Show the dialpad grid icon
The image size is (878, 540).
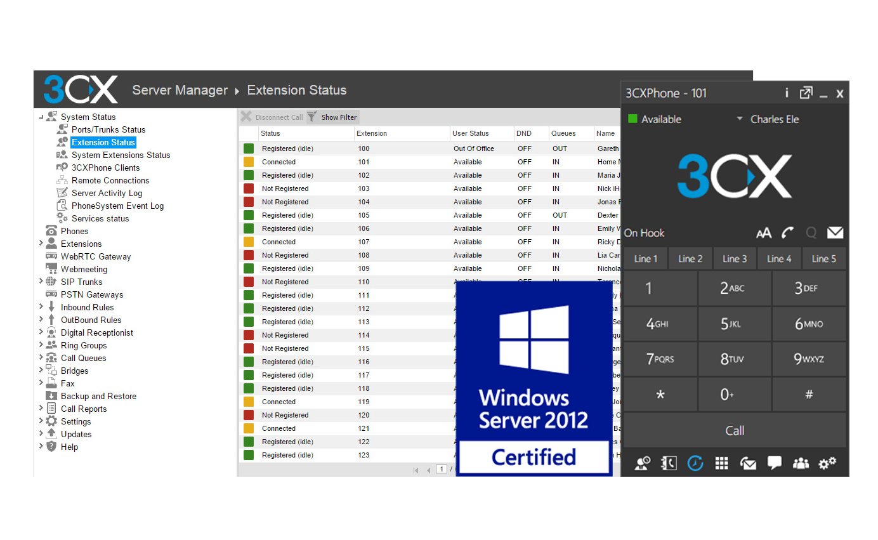tap(721, 463)
